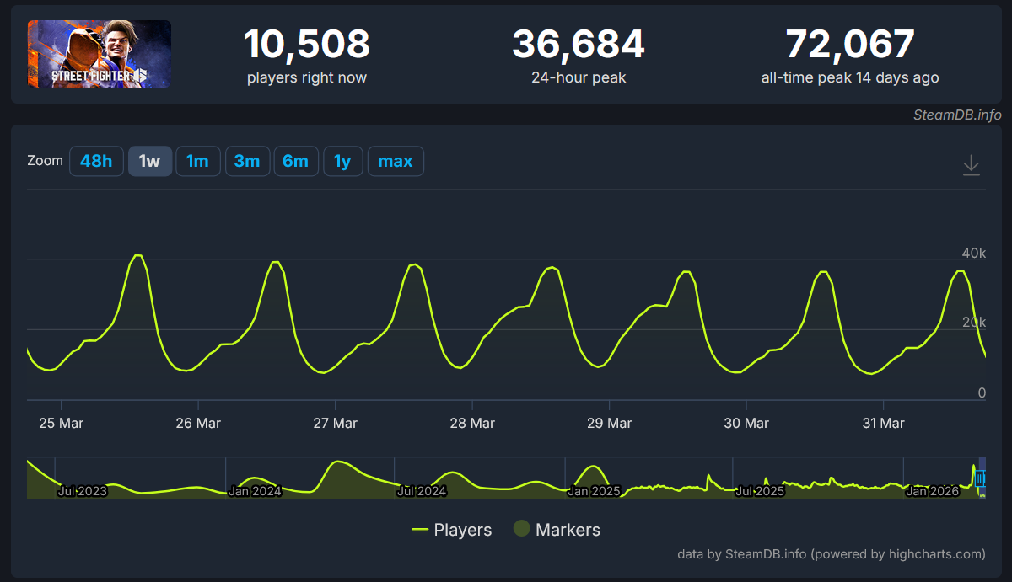Click the 29 Mar axis label

pos(609,423)
